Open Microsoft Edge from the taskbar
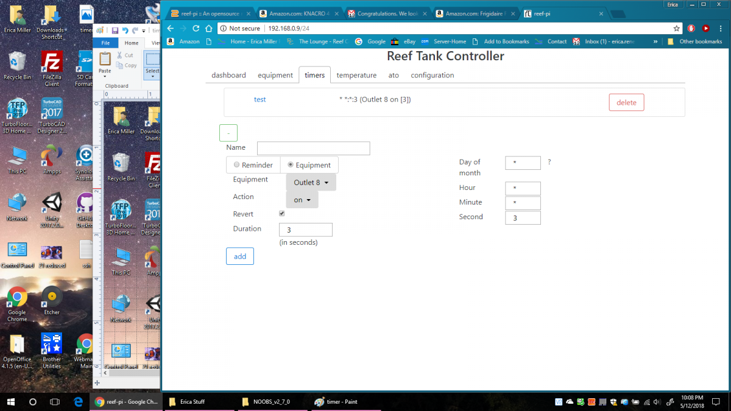The image size is (731, 411). (x=78, y=402)
